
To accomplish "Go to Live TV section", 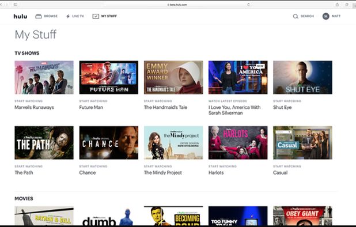I will (78, 16).
